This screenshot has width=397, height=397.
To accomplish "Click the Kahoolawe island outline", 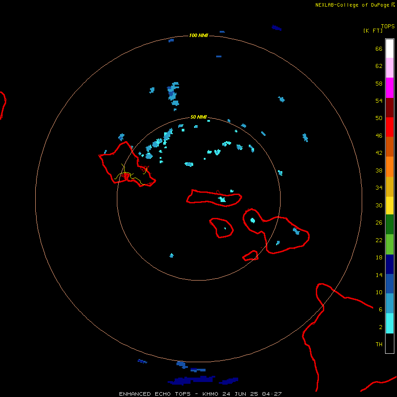I will click(x=251, y=255).
